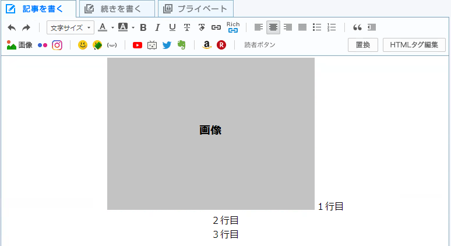
Task: Align text to the left
Action: pos(259,27)
